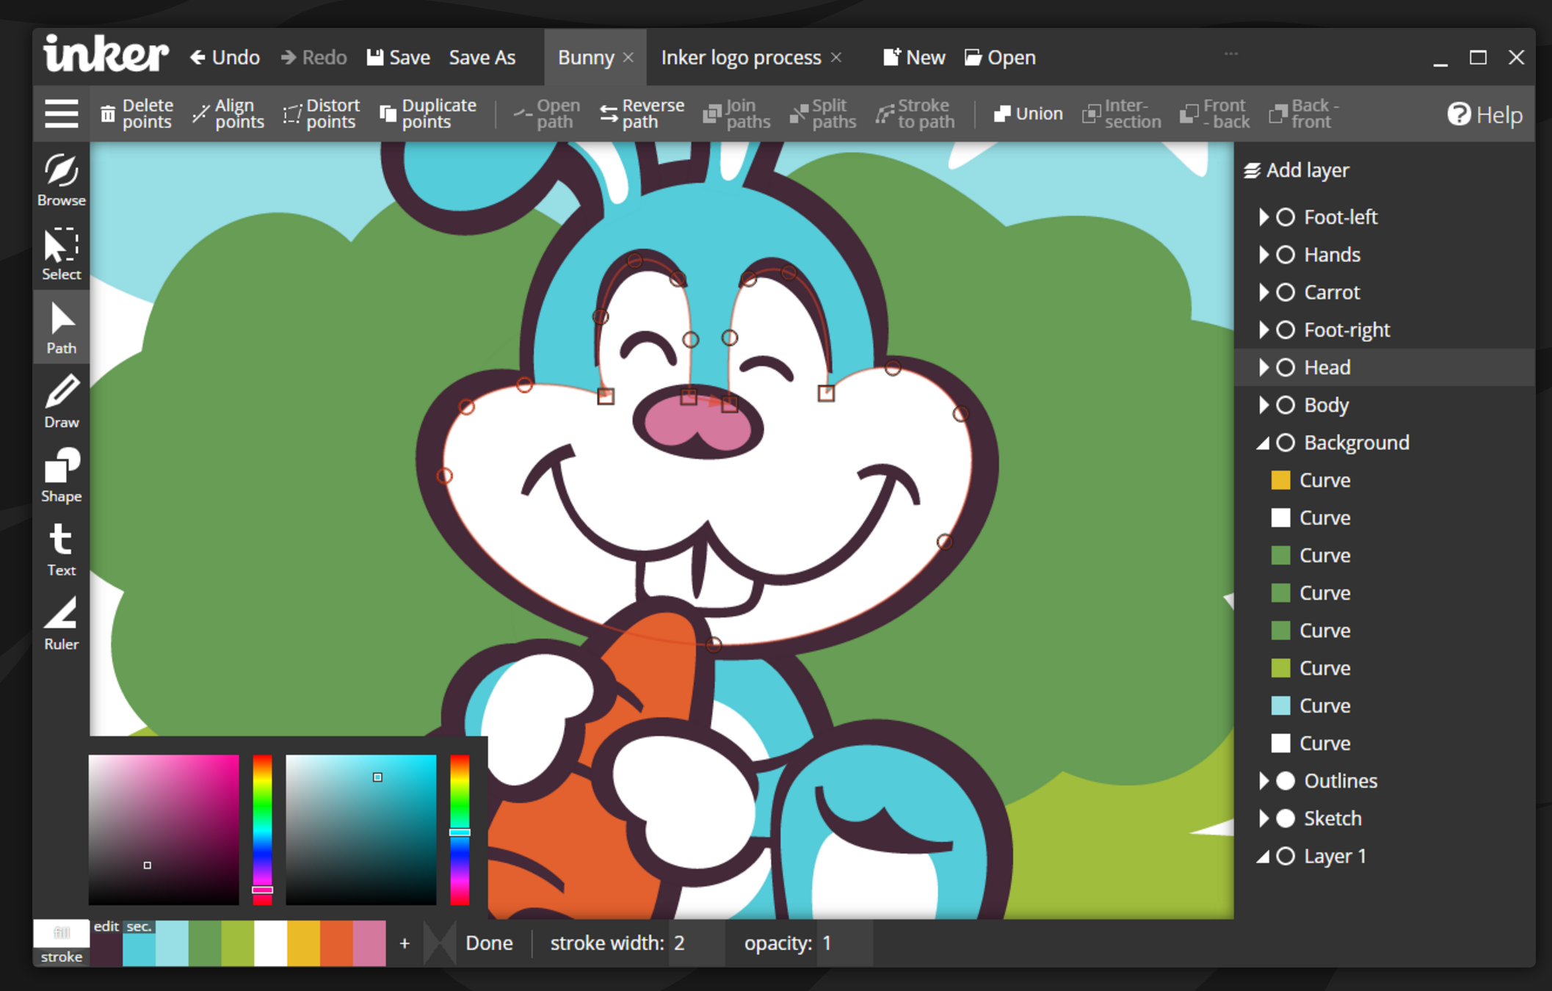Collapse the Background layer group
Image resolution: width=1552 pixels, height=991 pixels.
(1263, 443)
